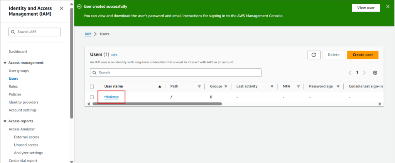Select all users header checkbox
Screen dimensions: 395x163
[92, 87]
